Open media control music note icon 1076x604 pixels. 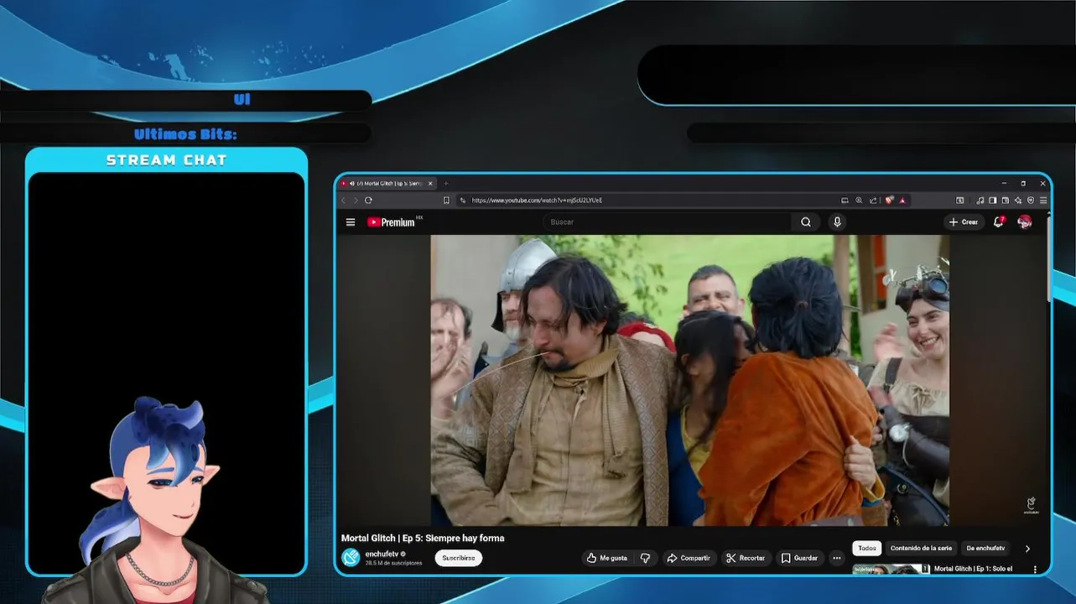pyautogui.click(x=980, y=200)
